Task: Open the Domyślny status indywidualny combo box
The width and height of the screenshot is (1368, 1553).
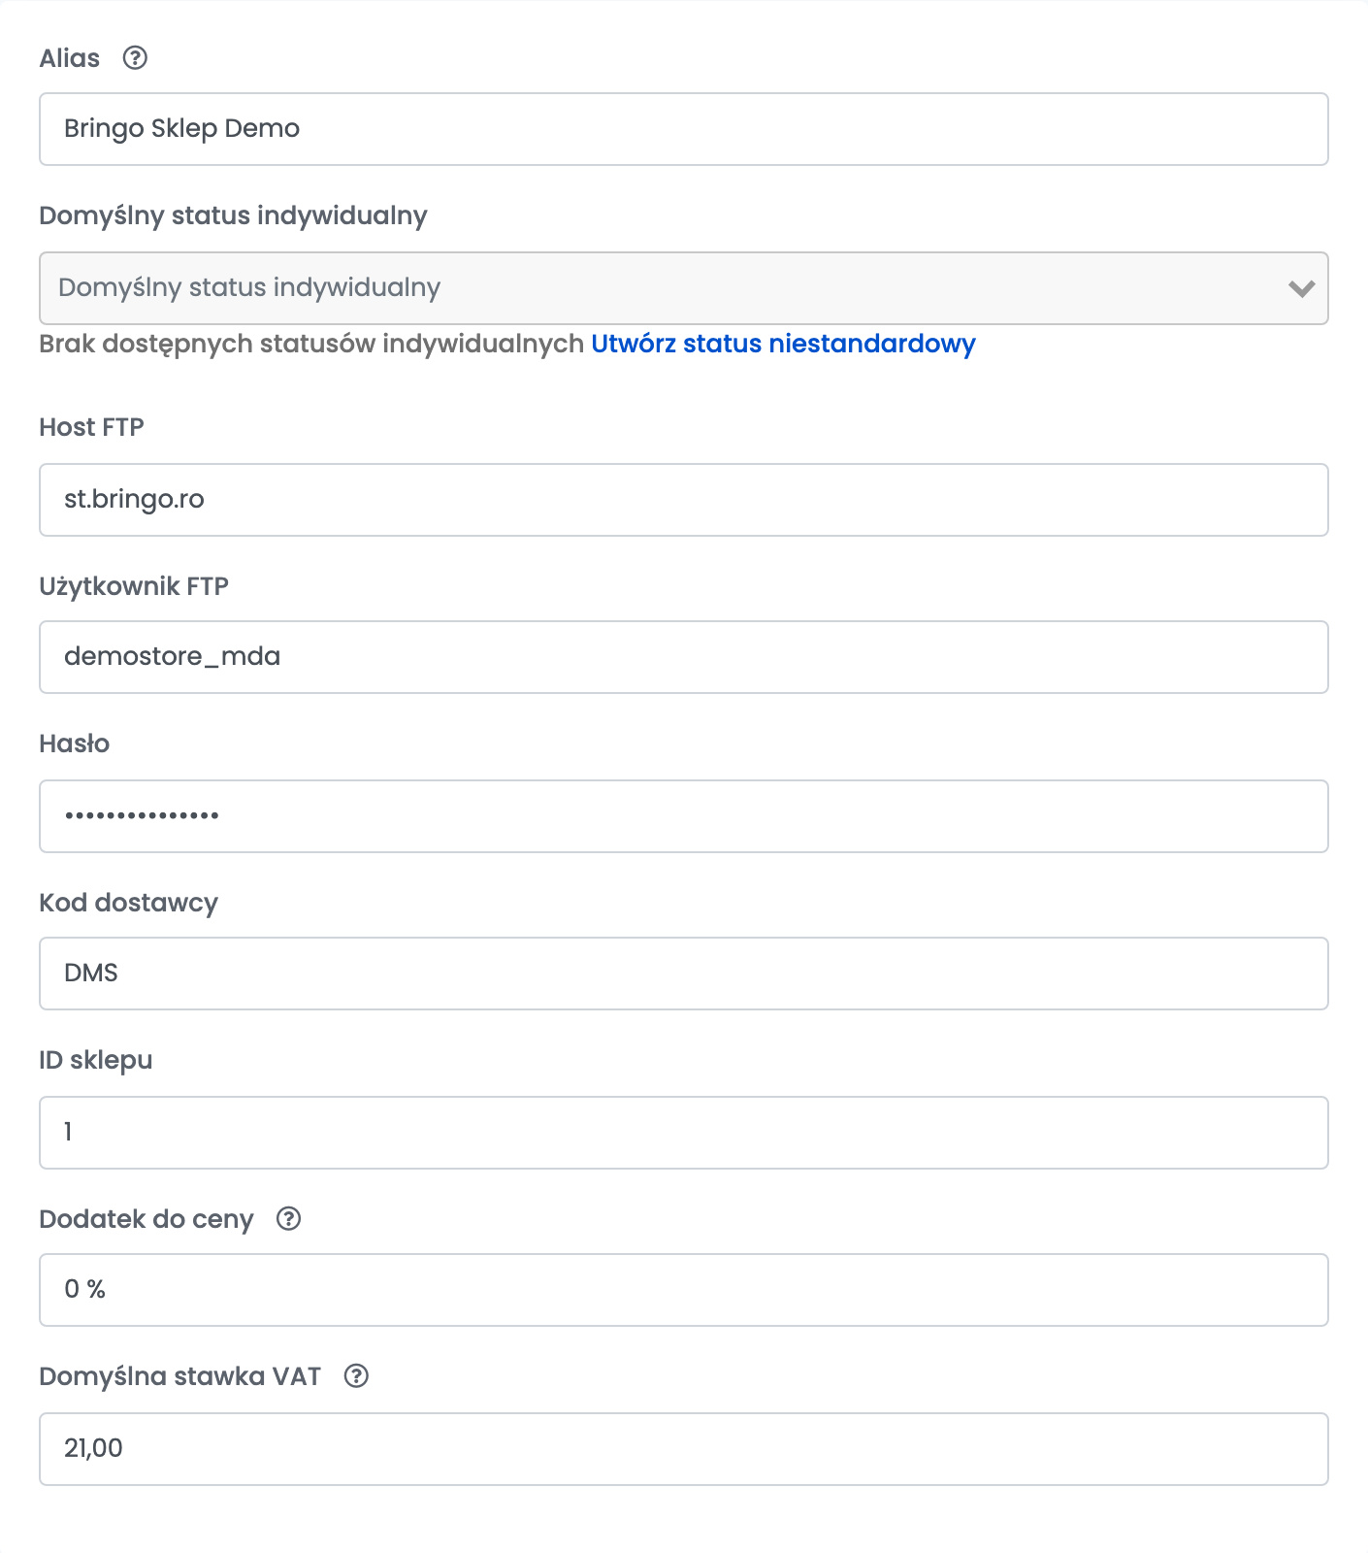Action: coord(684,288)
